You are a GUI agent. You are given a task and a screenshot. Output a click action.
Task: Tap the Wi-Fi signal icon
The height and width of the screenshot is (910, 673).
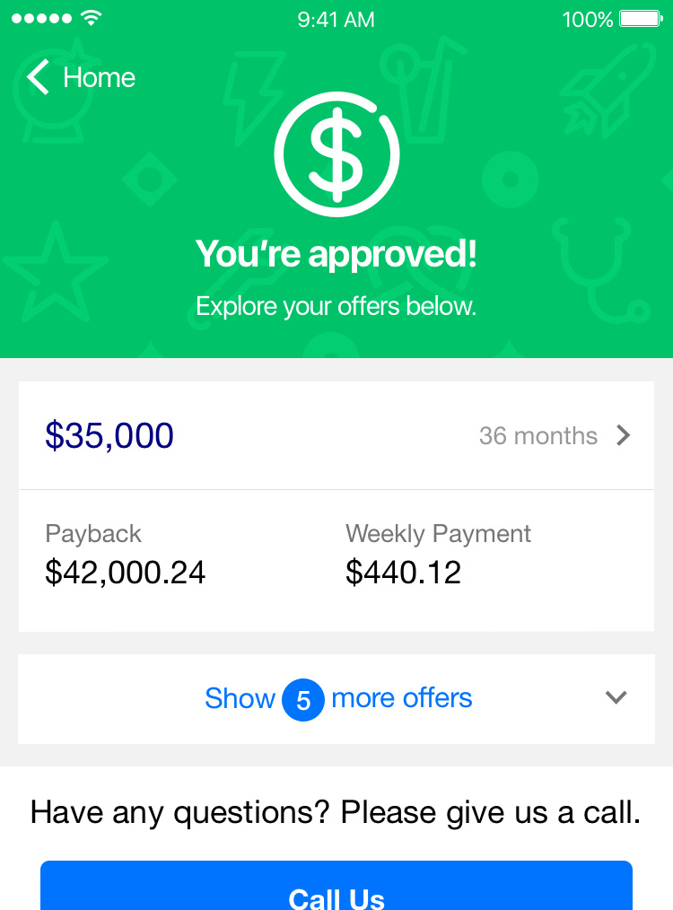click(92, 18)
